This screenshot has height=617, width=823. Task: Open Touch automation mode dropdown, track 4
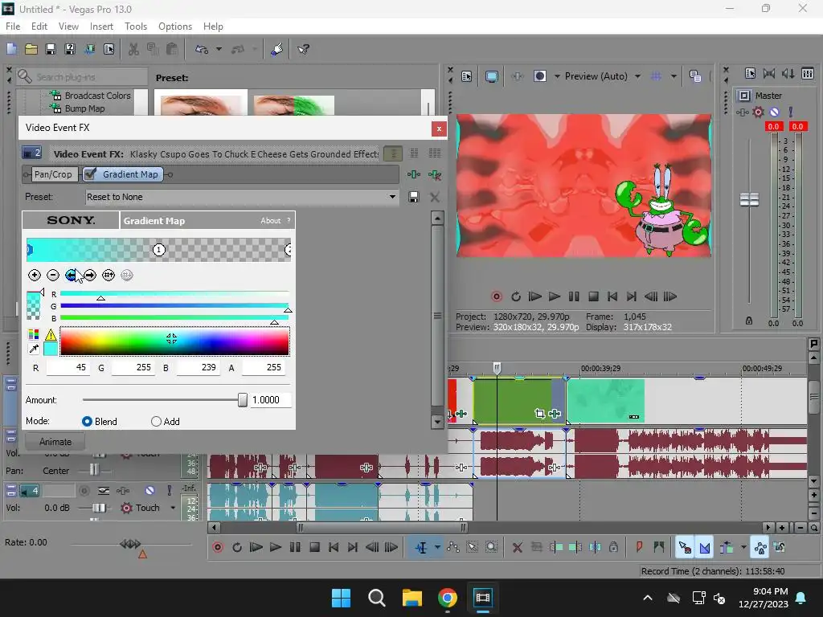click(173, 508)
